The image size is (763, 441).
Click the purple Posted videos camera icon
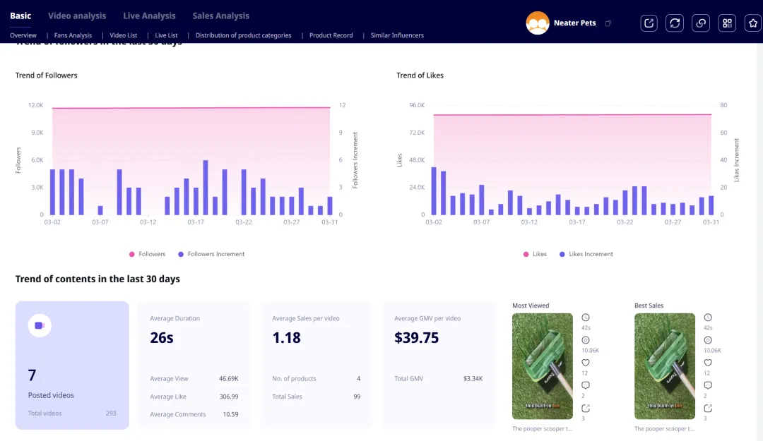(x=39, y=325)
